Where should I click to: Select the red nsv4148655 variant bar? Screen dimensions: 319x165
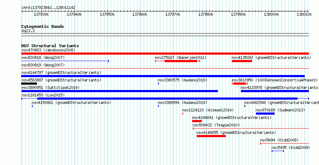coord(211,136)
